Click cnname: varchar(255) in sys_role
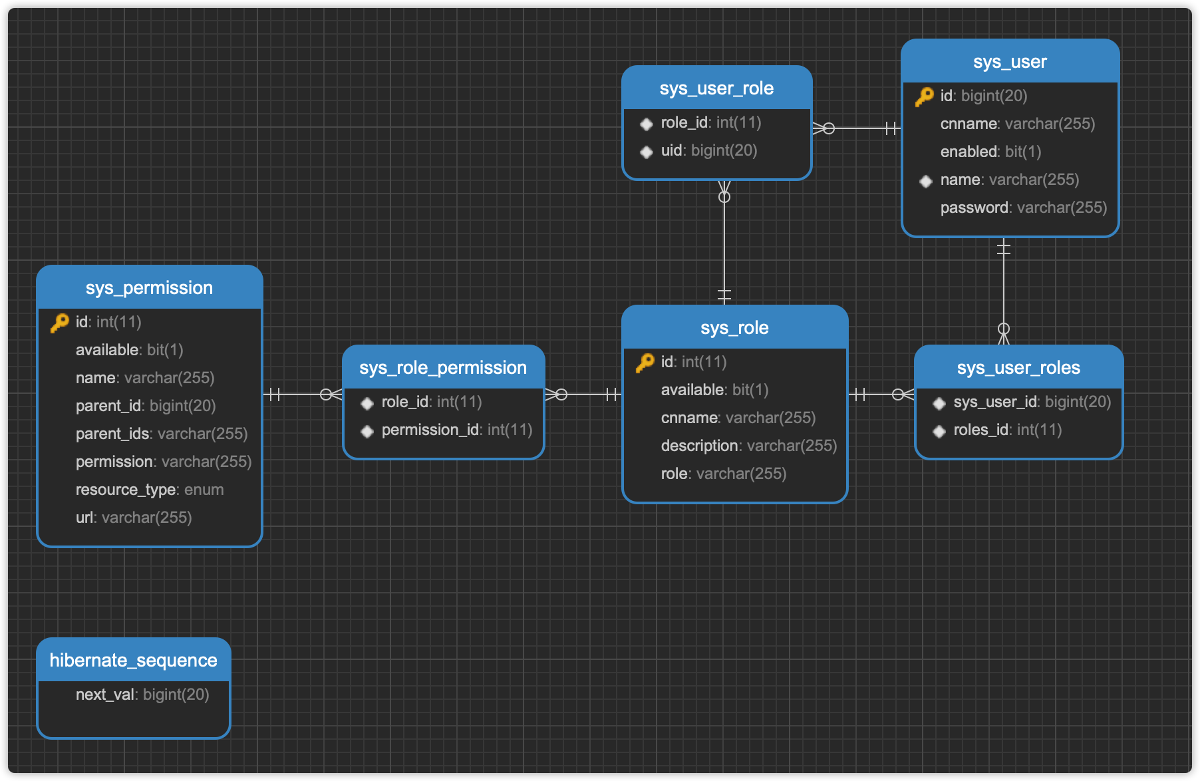Image resolution: width=1200 pixels, height=781 pixels. [x=738, y=418]
